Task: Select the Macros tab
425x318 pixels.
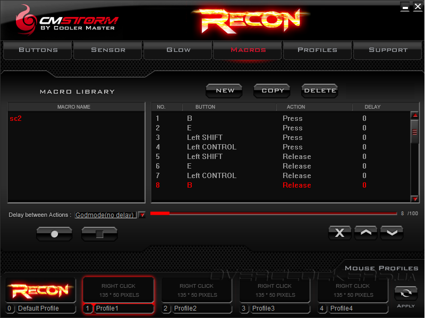Action: coord(248,50)
